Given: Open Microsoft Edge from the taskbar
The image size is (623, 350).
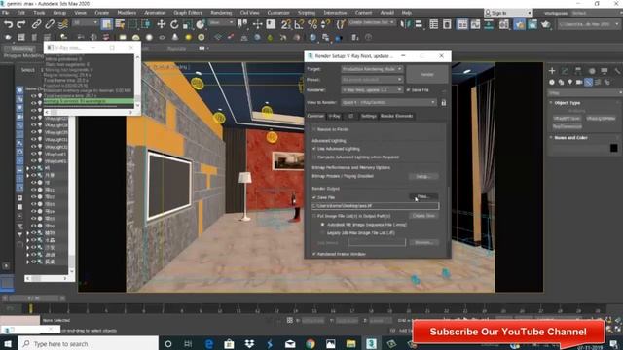Looking at the screenshot, I should click(x=208, y=344).
